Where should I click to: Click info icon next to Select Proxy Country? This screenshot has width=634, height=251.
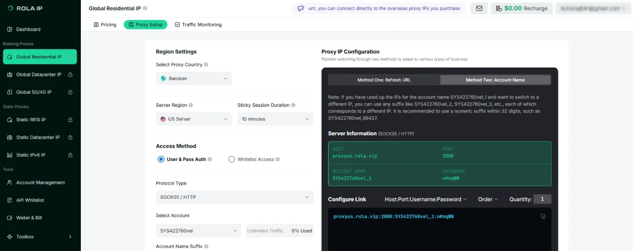coord(206,65)
